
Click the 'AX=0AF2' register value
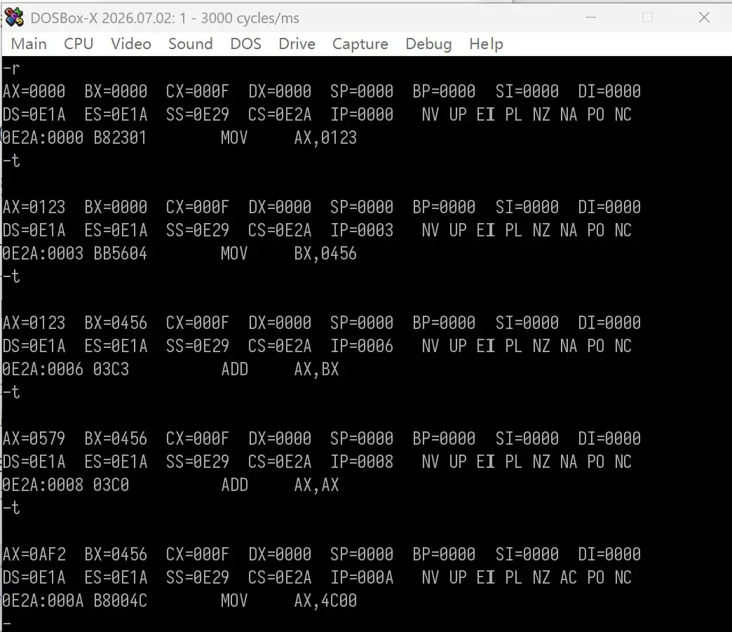[x=34, y=554]
